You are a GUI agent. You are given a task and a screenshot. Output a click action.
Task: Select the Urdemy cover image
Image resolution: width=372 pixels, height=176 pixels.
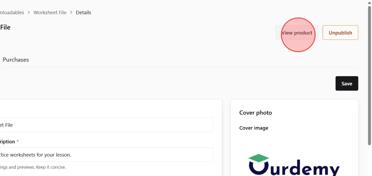(294, 165)
